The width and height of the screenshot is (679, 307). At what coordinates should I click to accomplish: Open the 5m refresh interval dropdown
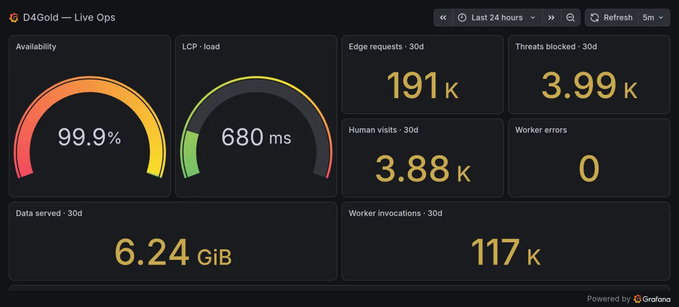click(x=654, y=17)
